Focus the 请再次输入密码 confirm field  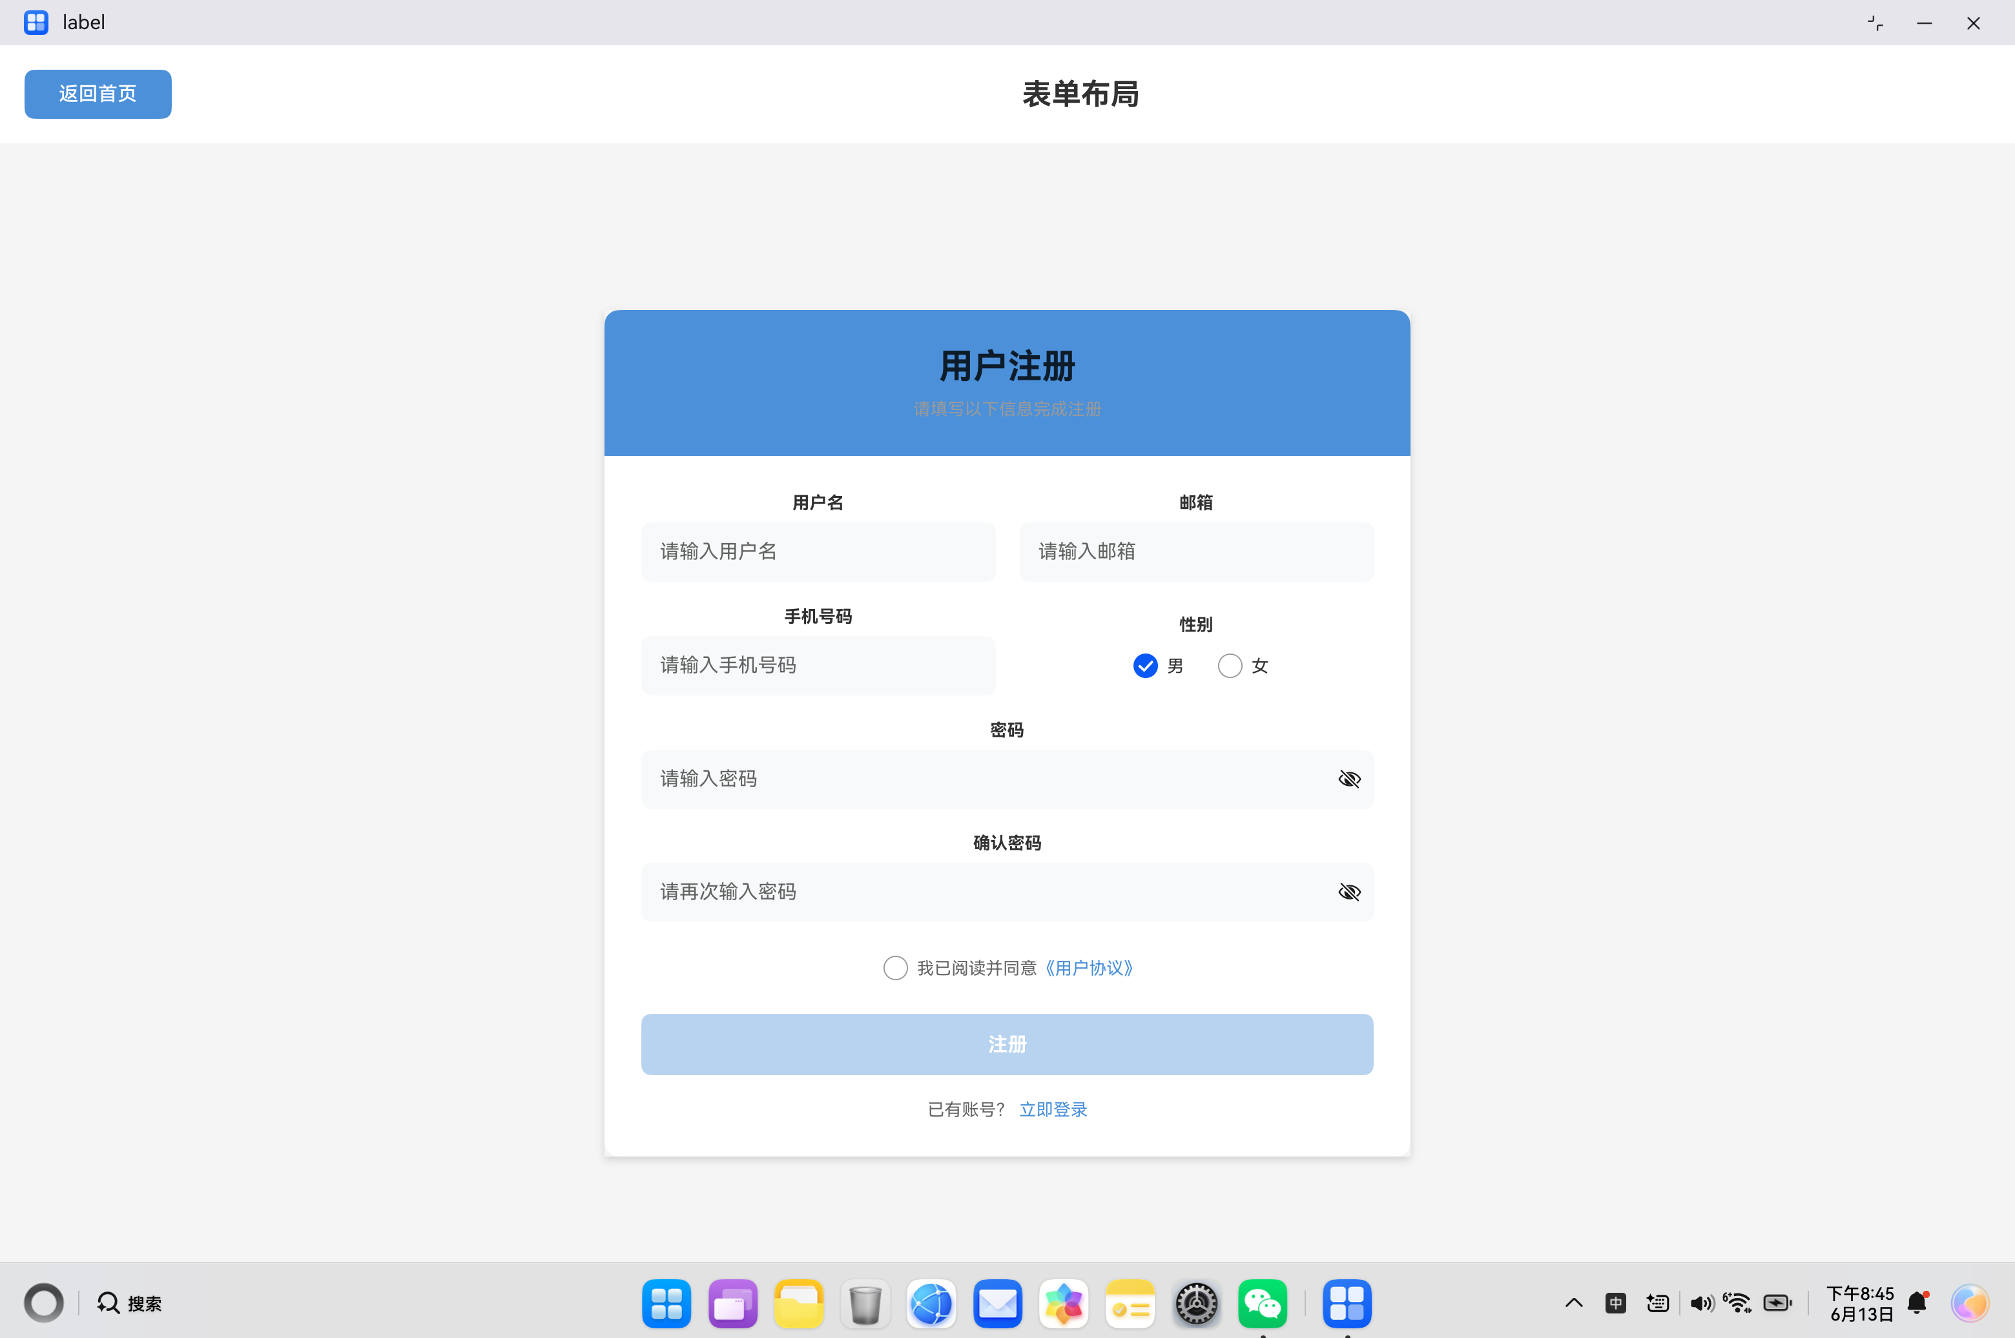click(1007, 892)
